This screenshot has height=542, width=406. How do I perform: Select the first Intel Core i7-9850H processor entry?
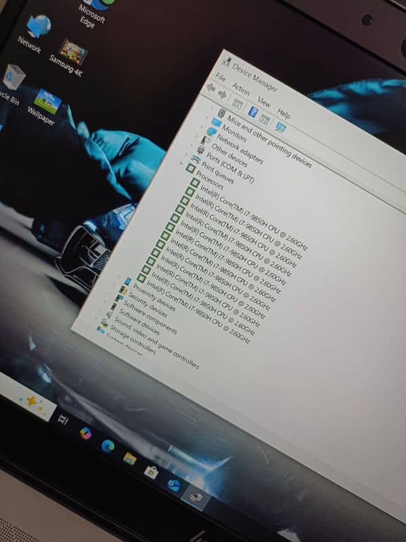254,215
